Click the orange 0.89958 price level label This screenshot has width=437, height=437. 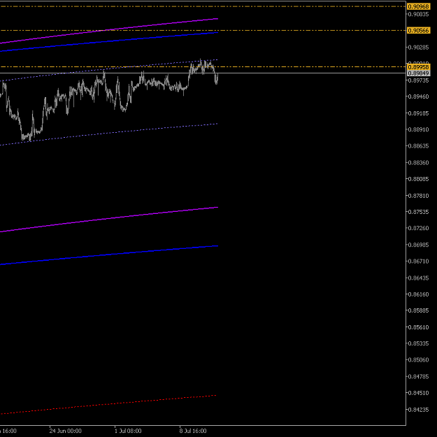418,67
